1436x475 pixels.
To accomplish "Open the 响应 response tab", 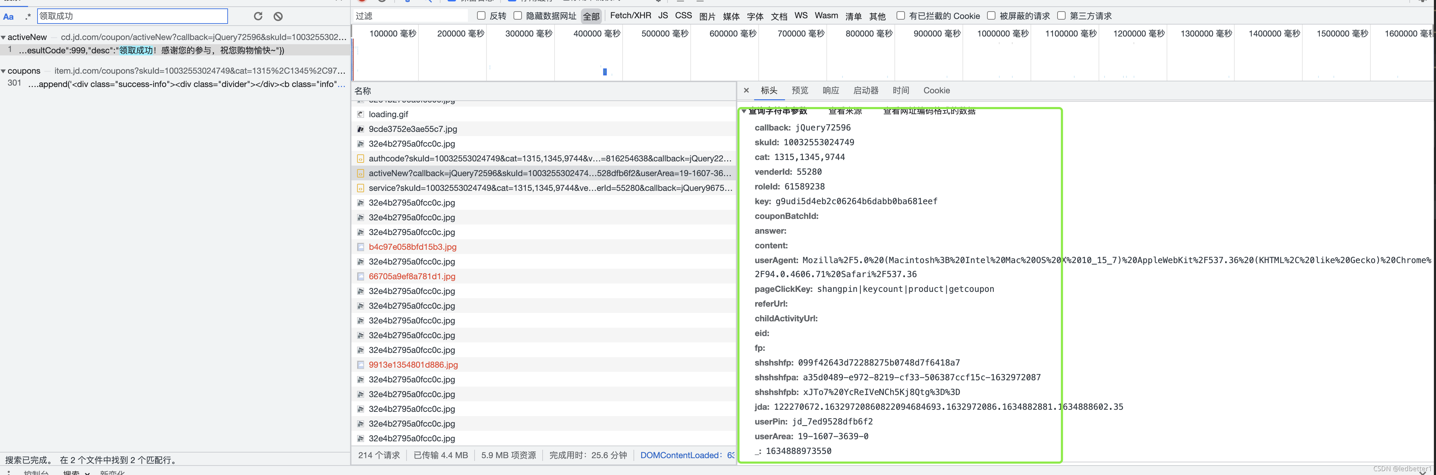I will (x=831, y=90).
